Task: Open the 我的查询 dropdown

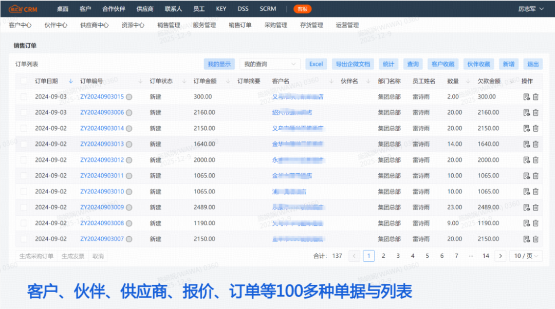Action: 270,64
